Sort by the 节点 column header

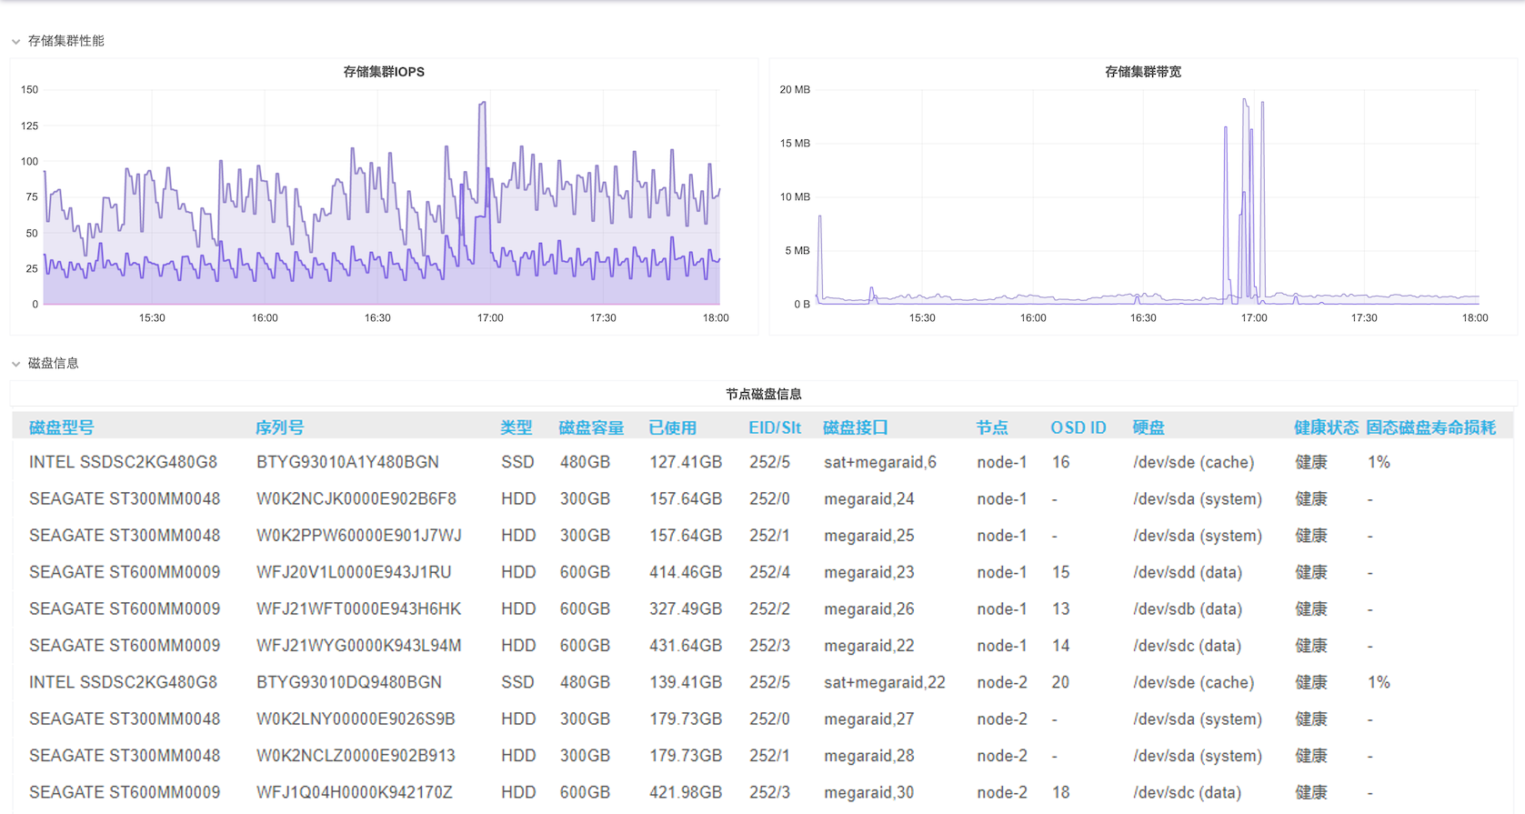991,427
